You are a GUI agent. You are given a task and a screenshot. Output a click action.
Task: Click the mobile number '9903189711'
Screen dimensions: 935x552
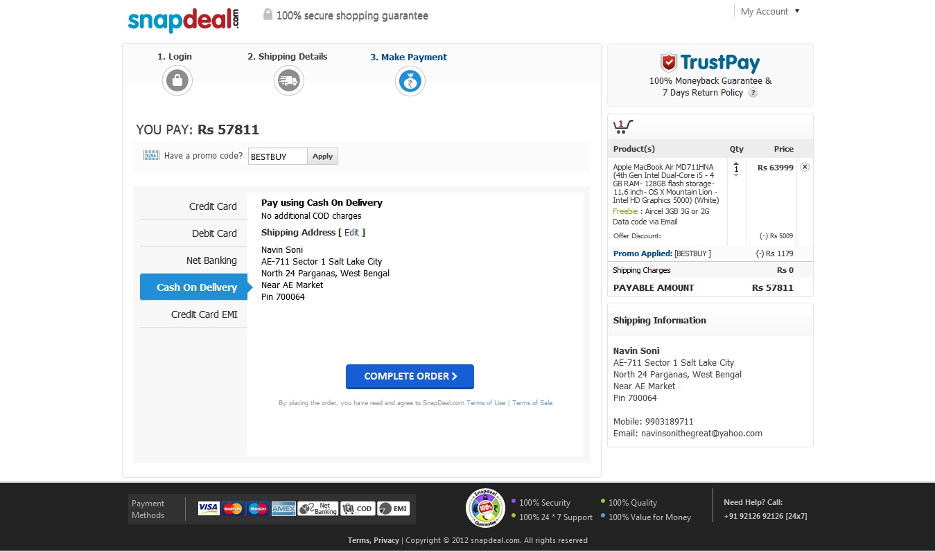tap(670, 422)
